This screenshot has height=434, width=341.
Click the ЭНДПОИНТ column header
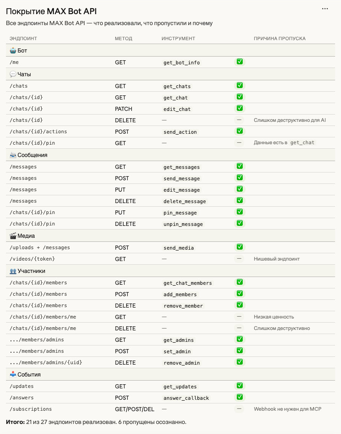coord(23,39)
